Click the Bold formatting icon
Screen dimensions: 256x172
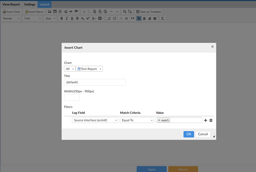tap(62, 18)
